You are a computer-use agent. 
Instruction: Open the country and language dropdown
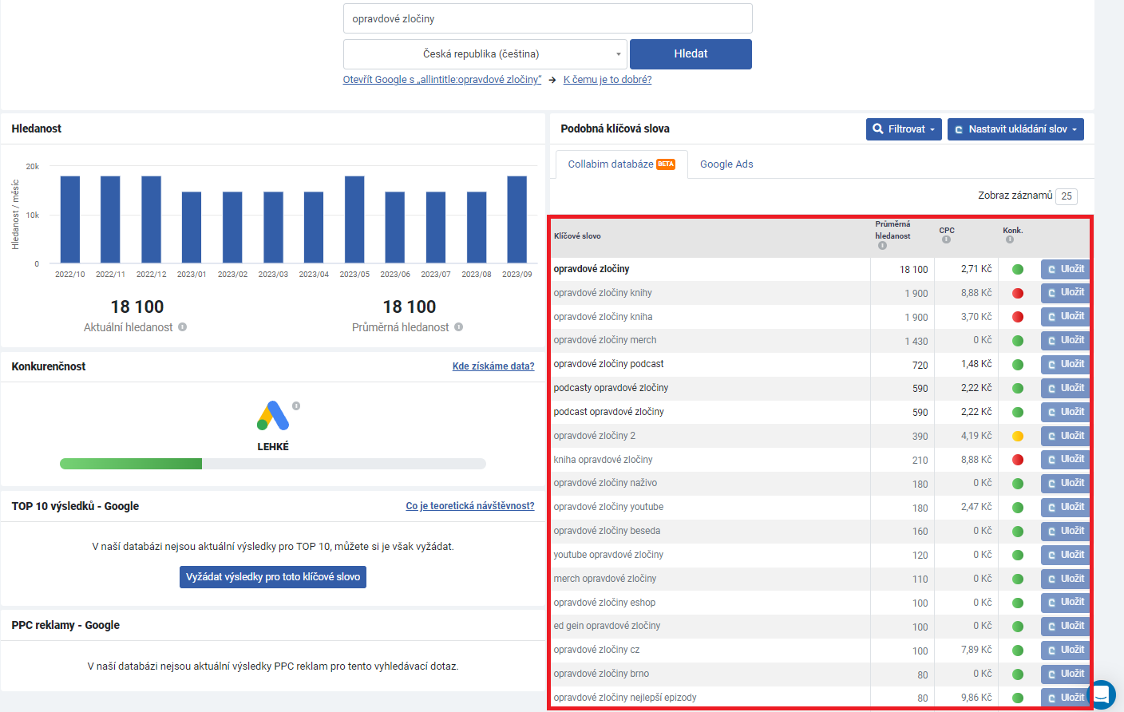tap(485, 54)
